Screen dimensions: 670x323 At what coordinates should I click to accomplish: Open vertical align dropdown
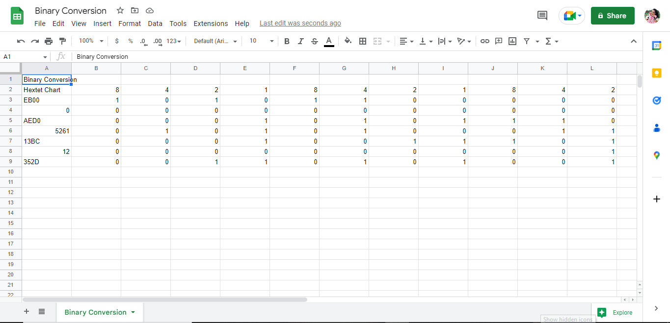click(x=426, y=41)
